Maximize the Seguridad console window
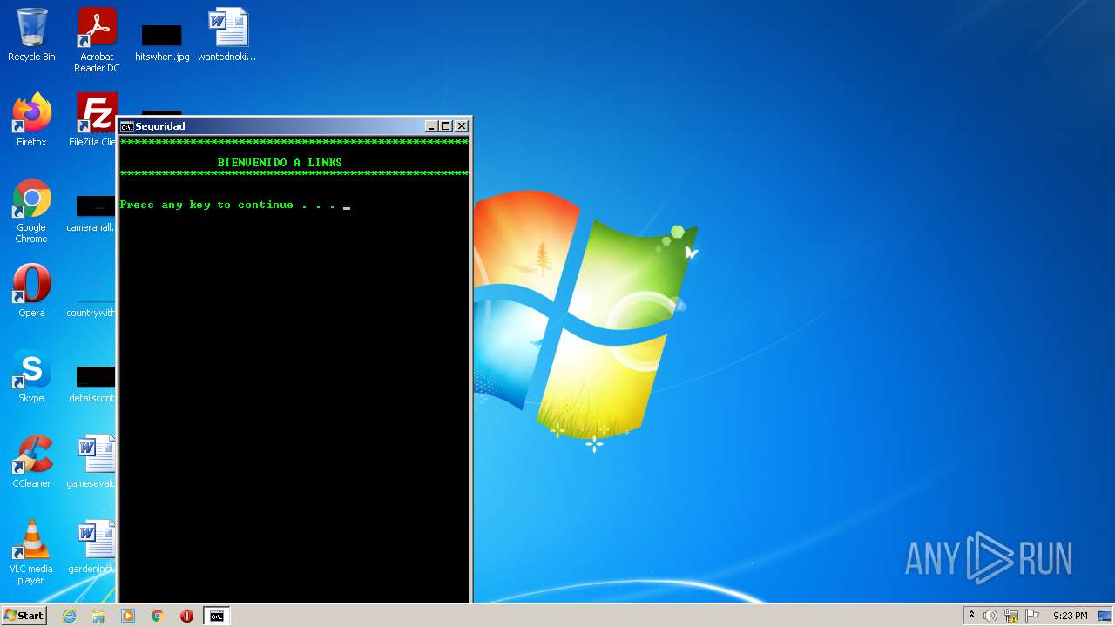Screen dimensions: 1115x627 point(446,126)
